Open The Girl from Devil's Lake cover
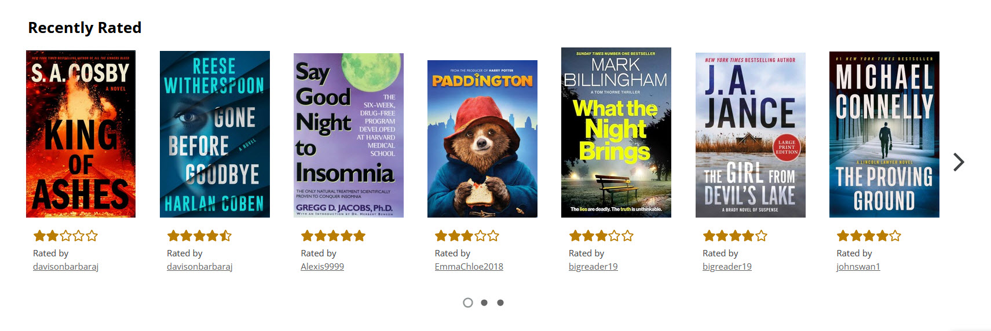Viewport: 991px width, 331px height. pos(750,135)
